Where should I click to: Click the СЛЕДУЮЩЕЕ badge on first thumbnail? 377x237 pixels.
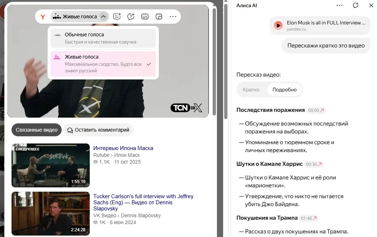click(28, 149)
